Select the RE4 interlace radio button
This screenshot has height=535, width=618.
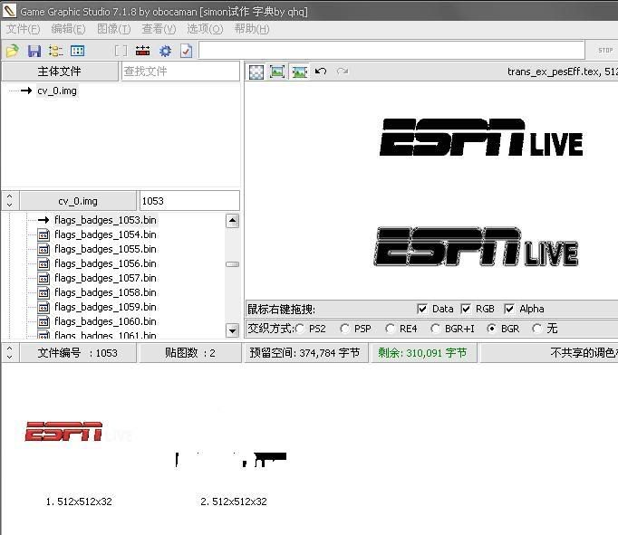pos(391,329)
